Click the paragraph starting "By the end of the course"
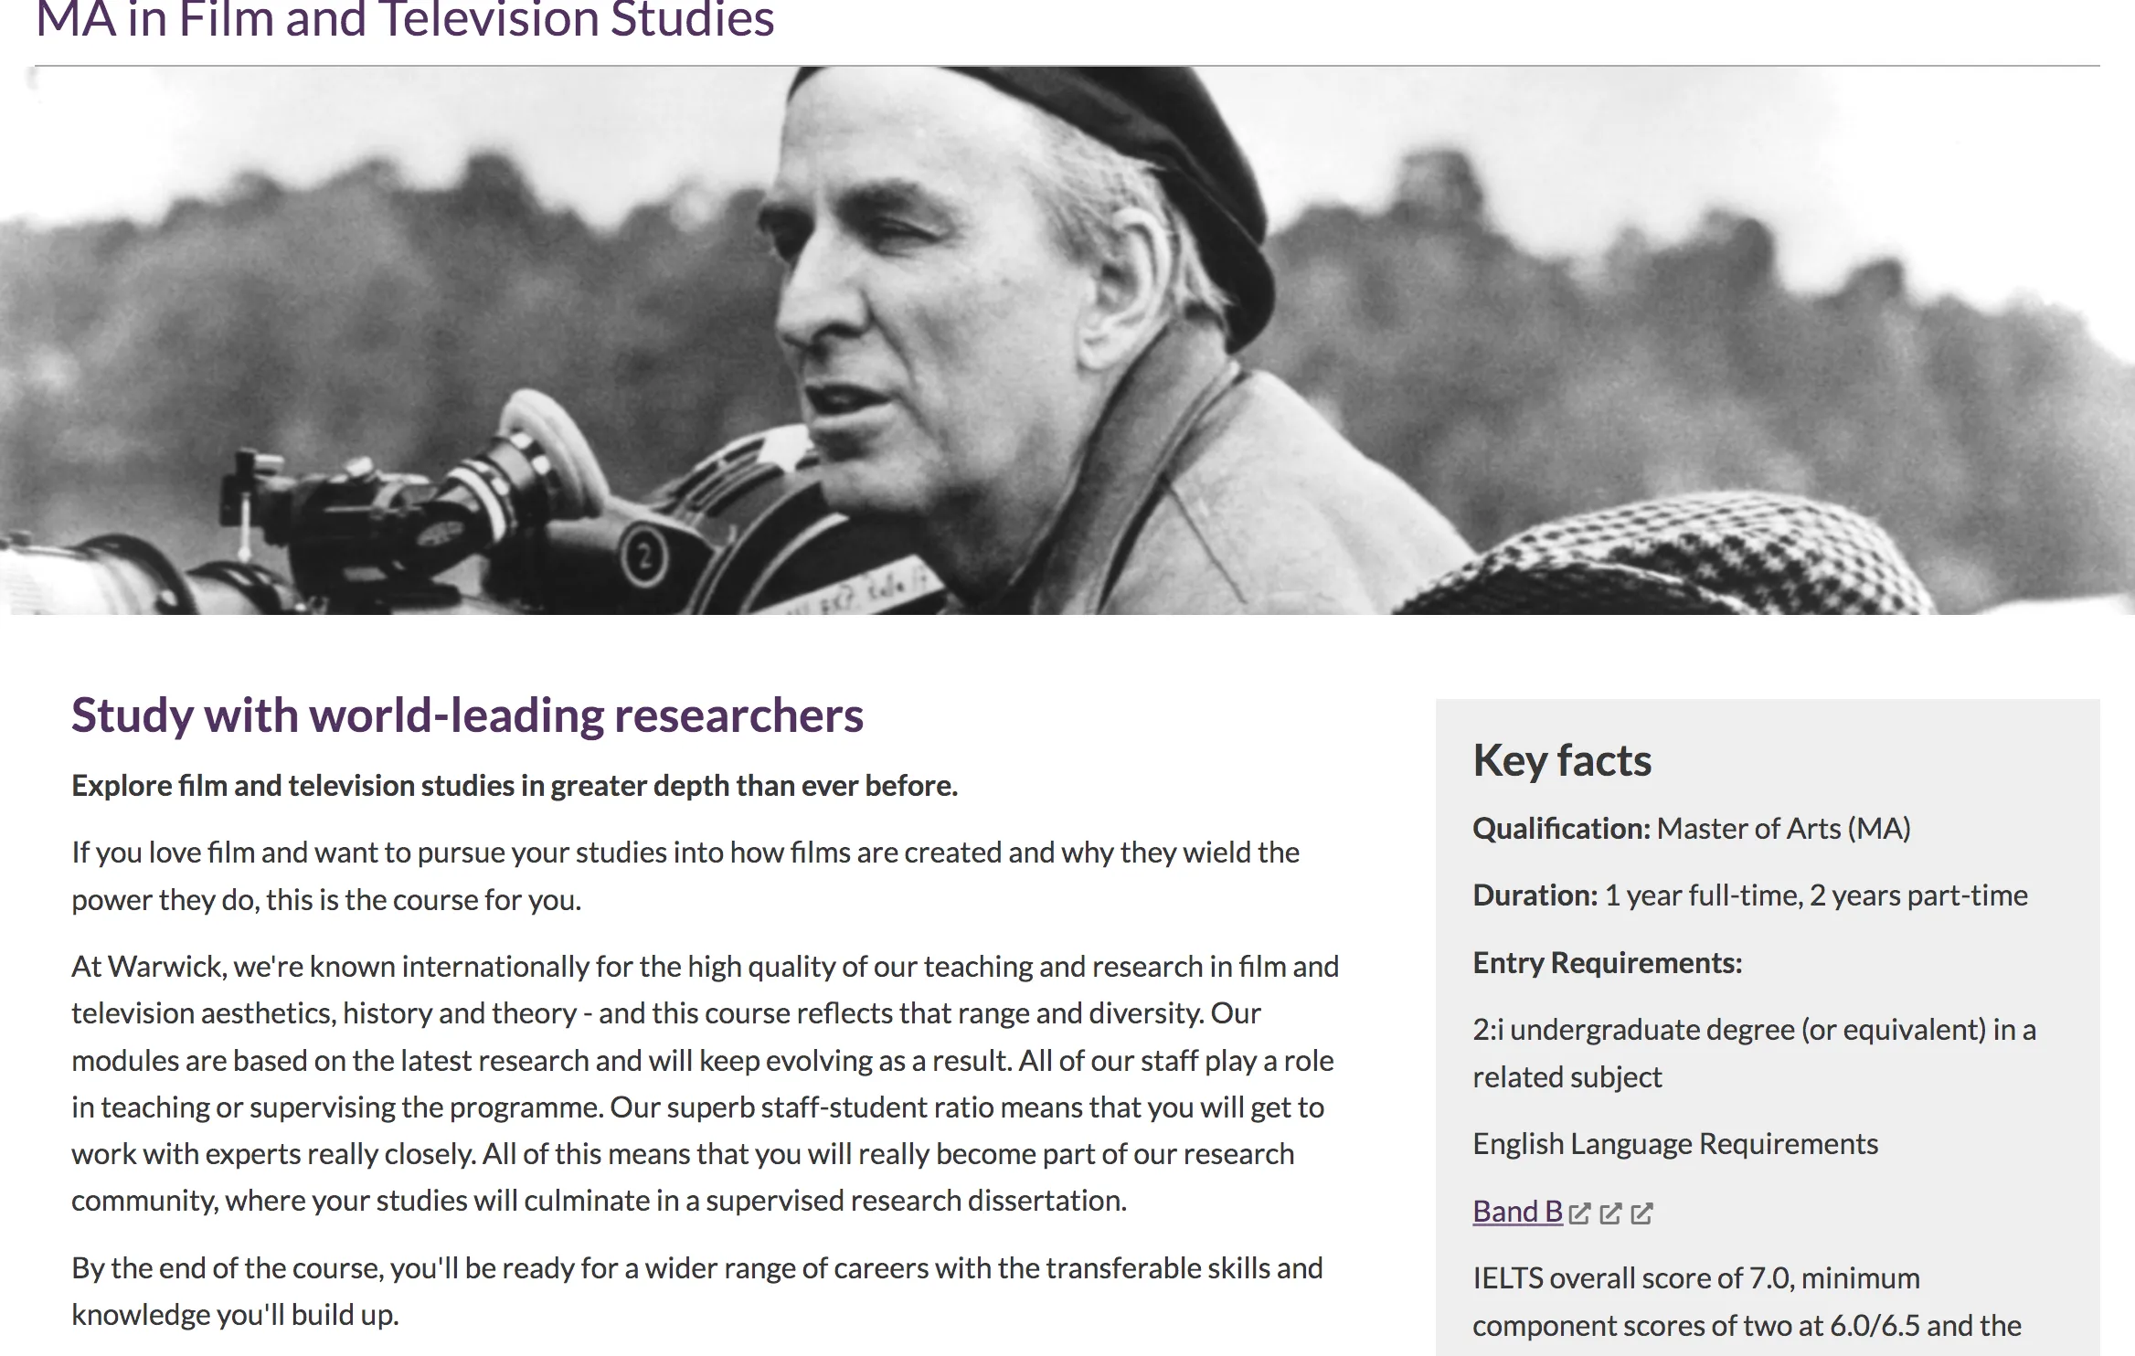Screen dimensions: 2135x1356 696,1291
